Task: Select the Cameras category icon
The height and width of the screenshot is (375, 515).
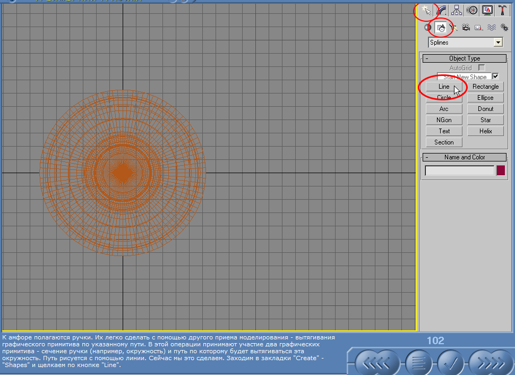Action: coord(466,28)
